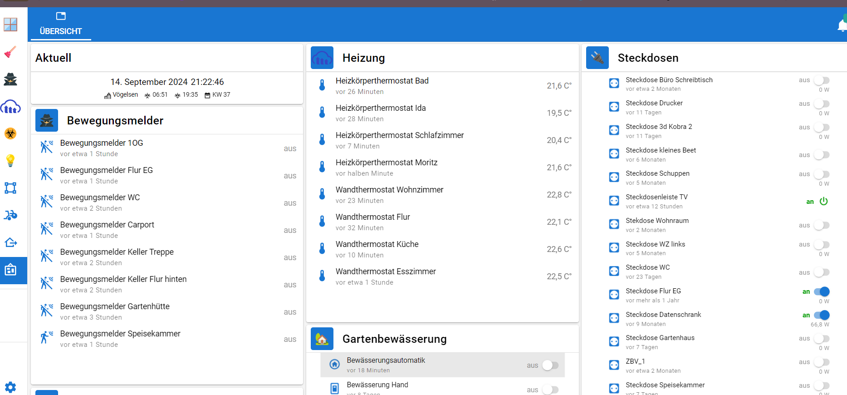
Task: Open Wandthermostat Wohnzimmer entry
Action: click(x=442, y=195)
